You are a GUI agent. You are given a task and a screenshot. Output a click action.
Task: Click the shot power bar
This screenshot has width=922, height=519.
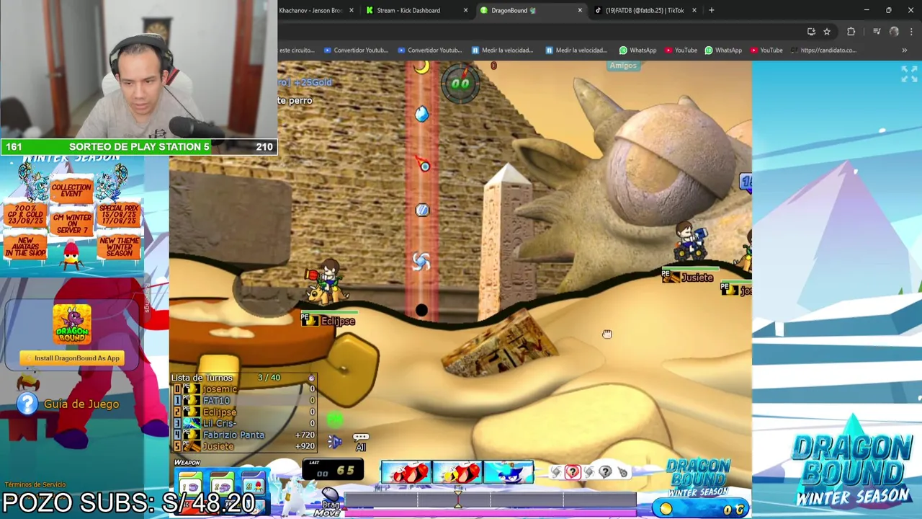point(491,500)
